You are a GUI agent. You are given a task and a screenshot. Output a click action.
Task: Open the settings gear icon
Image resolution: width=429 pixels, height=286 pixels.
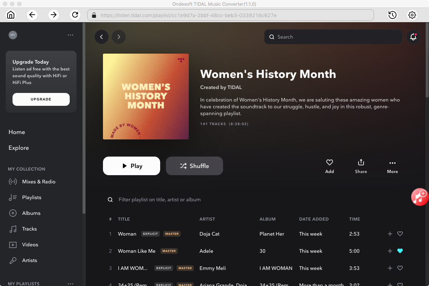pos(412,15)
